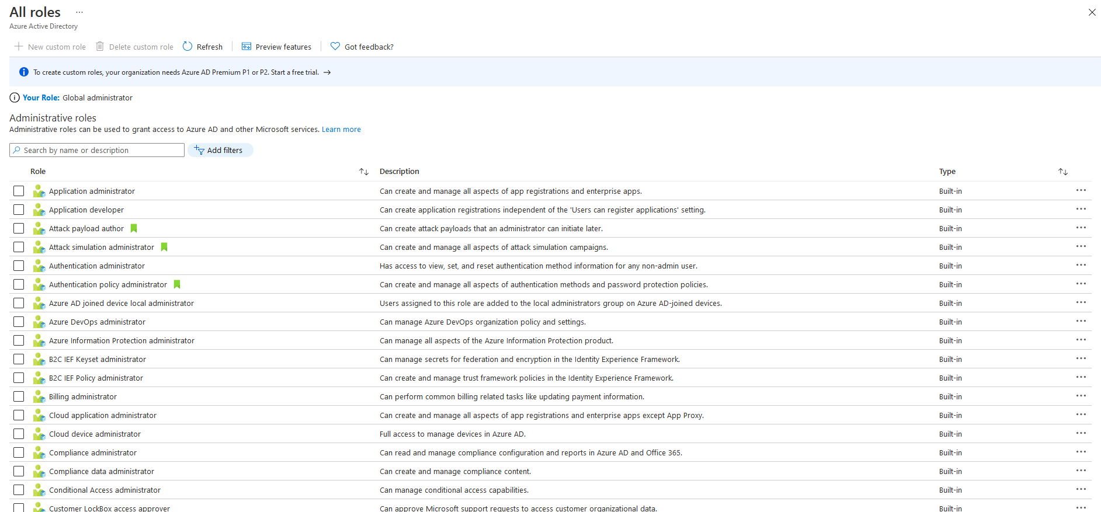Open the Conditional Access administrator role

click(x=105, y=490)
